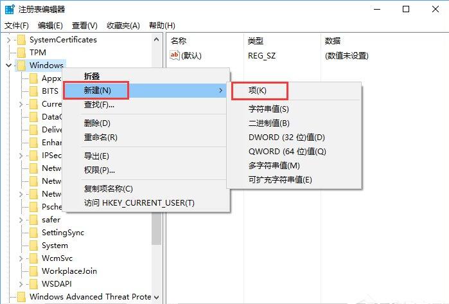
Task: Open the 收藏夹(A) menu
Action: (123, 26)
